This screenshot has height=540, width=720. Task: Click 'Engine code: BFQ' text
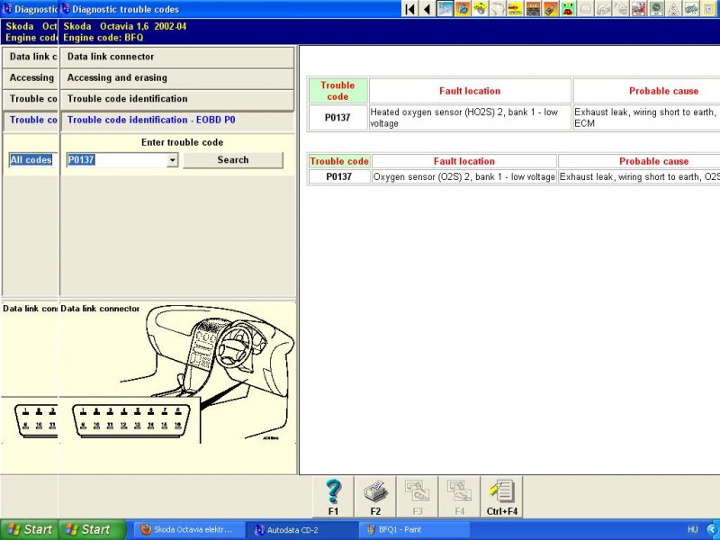103,38
